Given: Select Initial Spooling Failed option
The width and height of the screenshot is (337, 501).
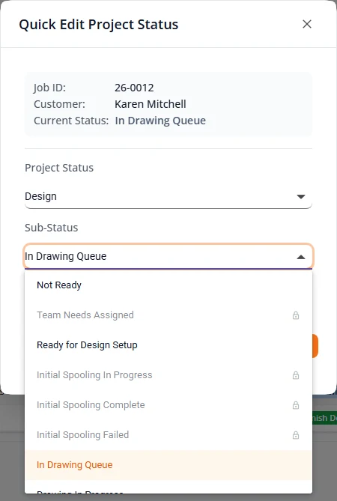Looking at the screenshot, I should [x=168, y=435].
